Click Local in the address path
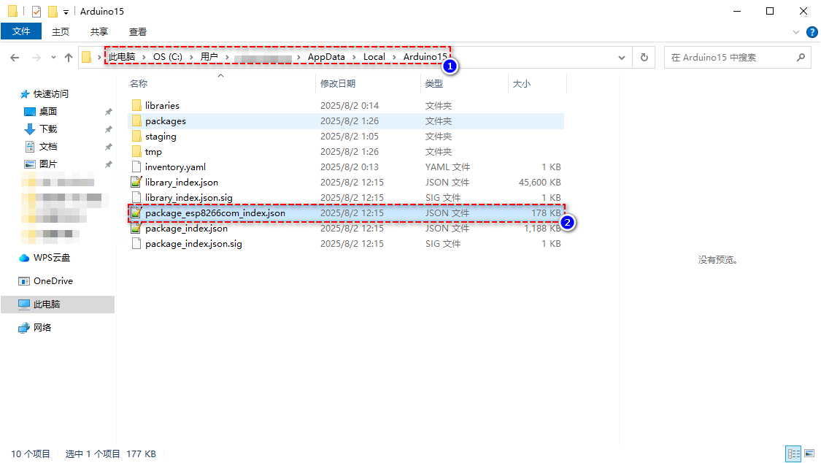The image size is (821, 463). (x=374, y=56)
